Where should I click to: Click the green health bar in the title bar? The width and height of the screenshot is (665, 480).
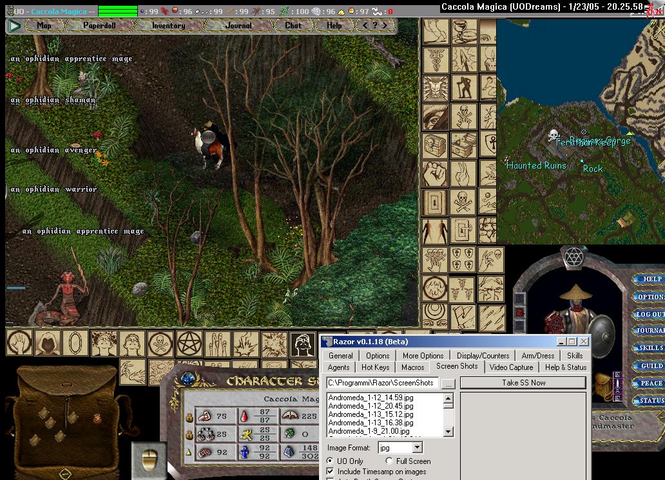tap(117, 11)
